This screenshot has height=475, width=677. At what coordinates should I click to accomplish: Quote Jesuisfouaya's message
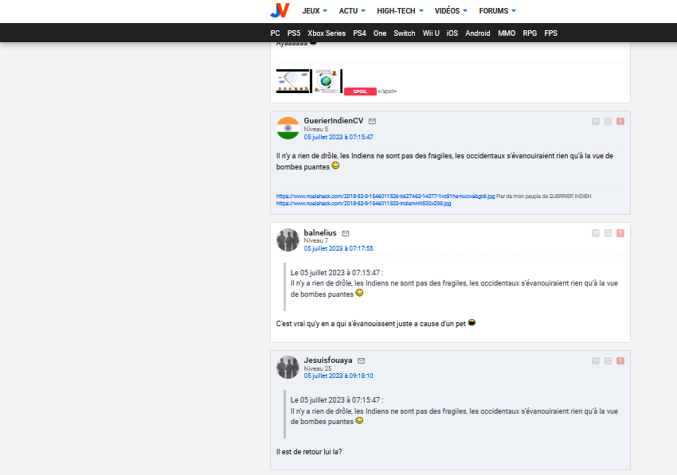595,360
